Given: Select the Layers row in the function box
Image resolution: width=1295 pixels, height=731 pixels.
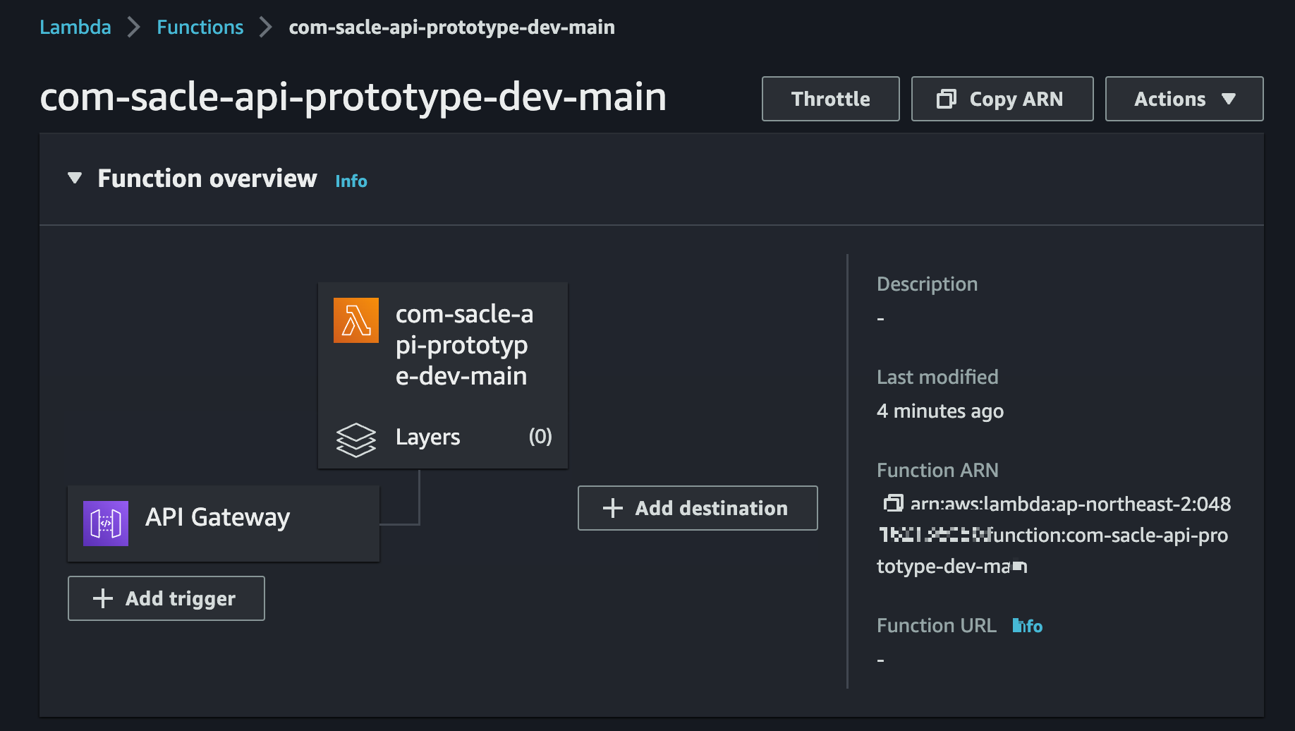Looking at the screenshot, I should pos(443,437).
